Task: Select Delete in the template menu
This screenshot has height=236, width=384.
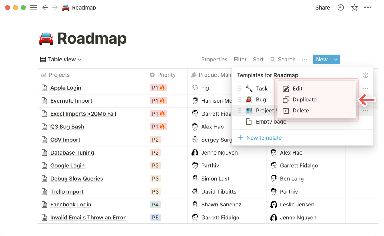Action: (300, 111)
